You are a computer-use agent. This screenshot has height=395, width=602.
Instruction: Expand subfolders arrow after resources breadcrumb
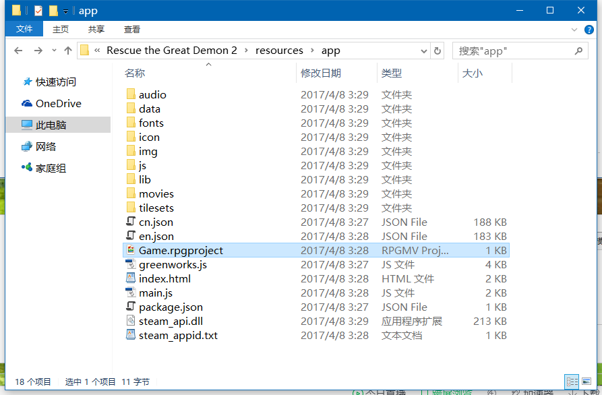tap(312, 51)
